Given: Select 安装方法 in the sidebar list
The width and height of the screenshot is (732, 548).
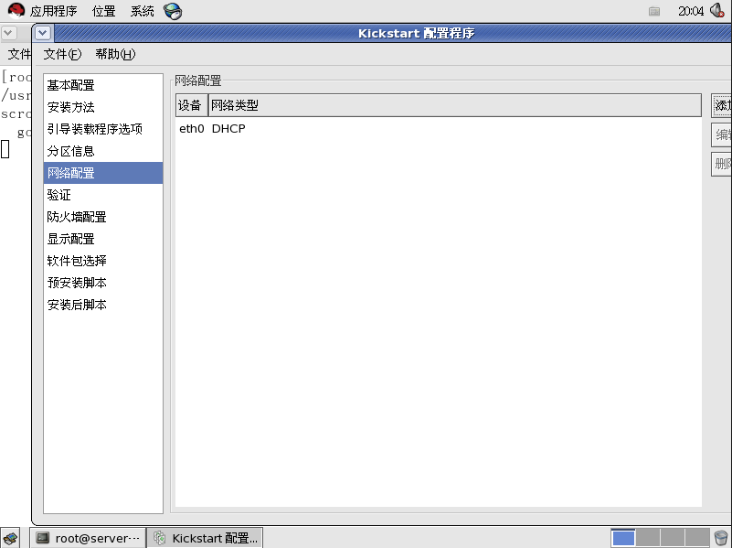Looking at the screenshot, I should point(103,107).
